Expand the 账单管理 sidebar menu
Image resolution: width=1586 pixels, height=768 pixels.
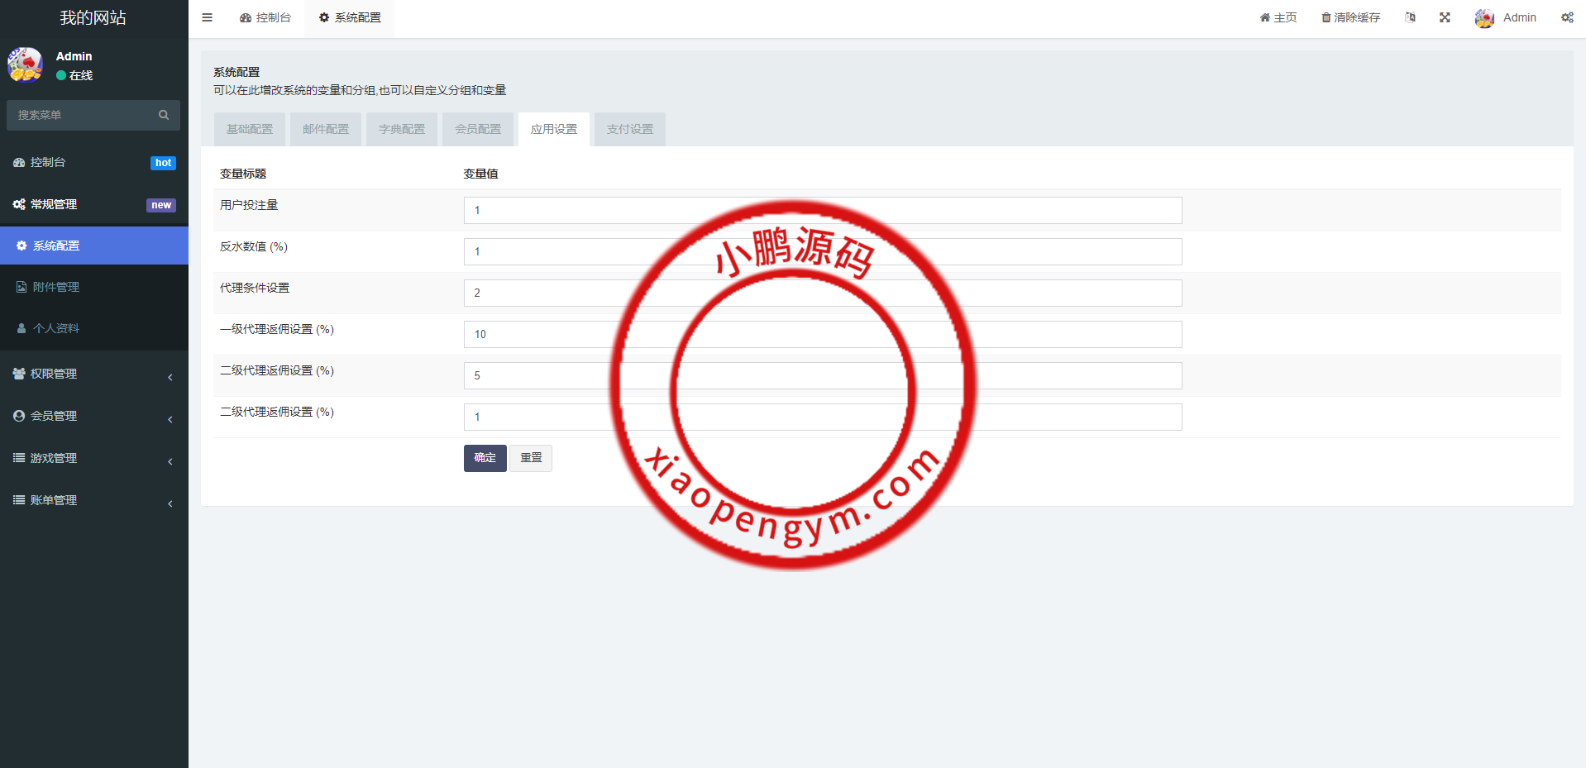pos(93,500)
